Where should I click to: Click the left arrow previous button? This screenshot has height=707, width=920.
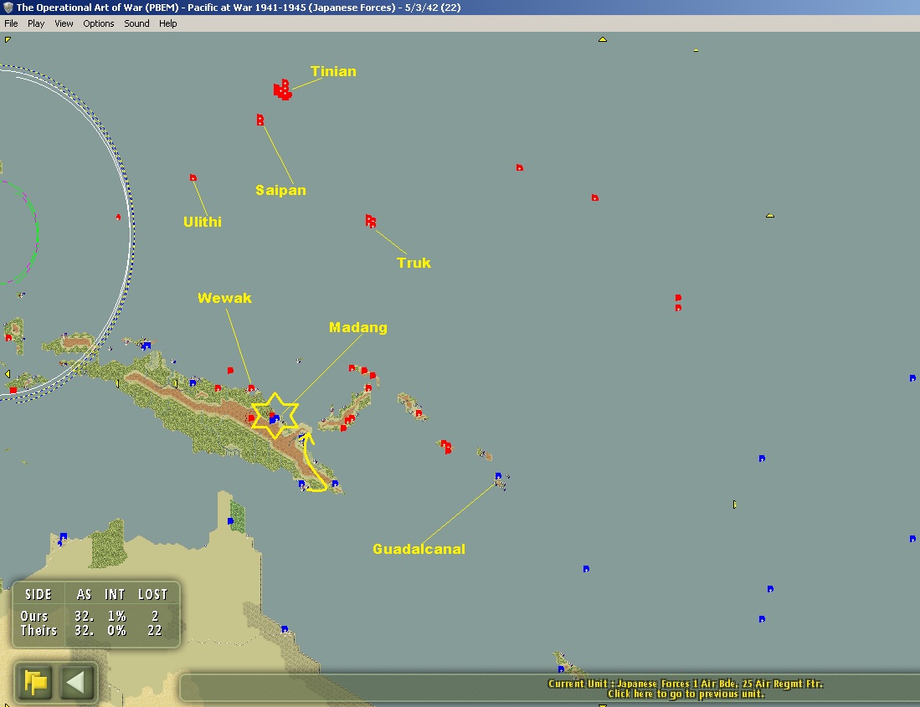(x=75, y=683)
